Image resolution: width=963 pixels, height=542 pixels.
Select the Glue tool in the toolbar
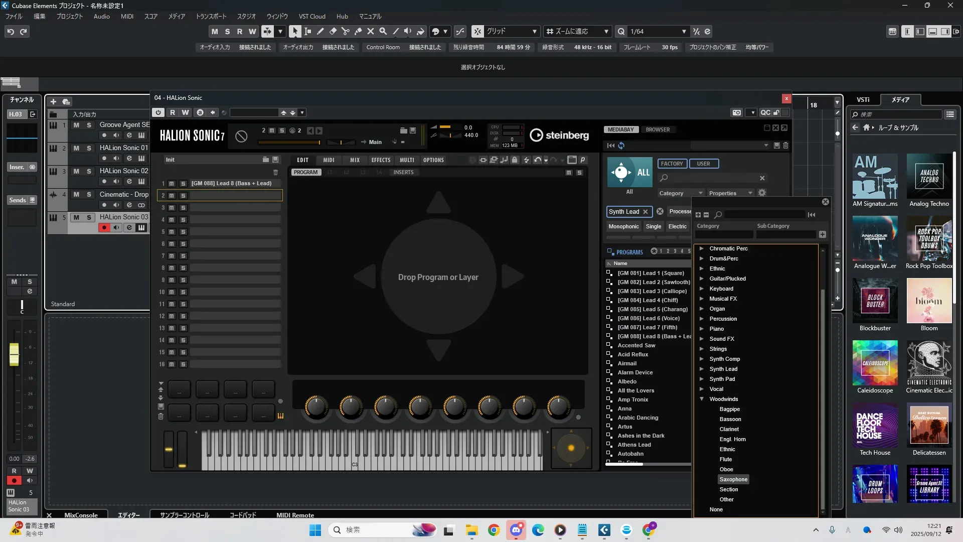pyautogui.click(x=358, y=31)
